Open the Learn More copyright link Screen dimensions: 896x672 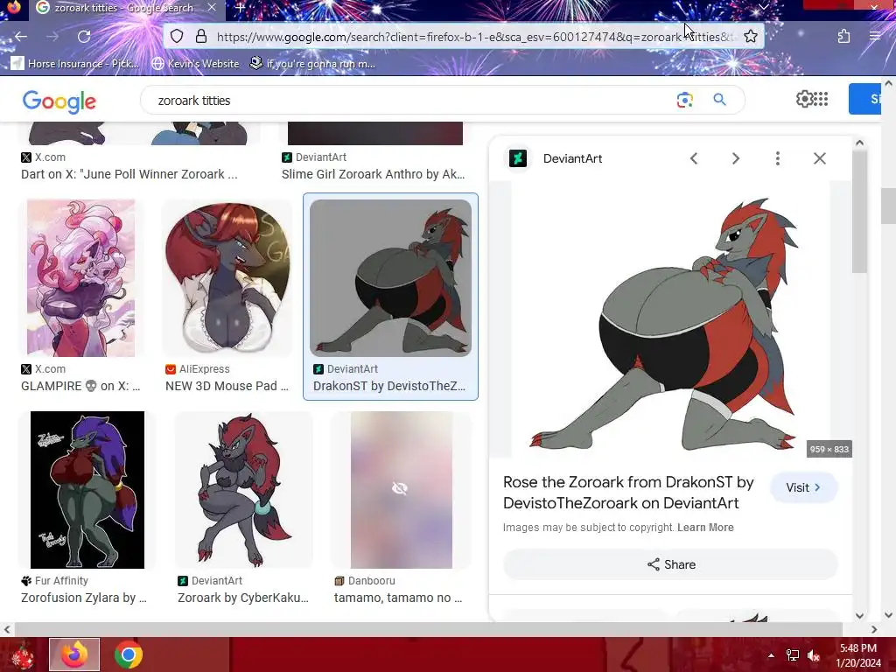click(706, 528)
